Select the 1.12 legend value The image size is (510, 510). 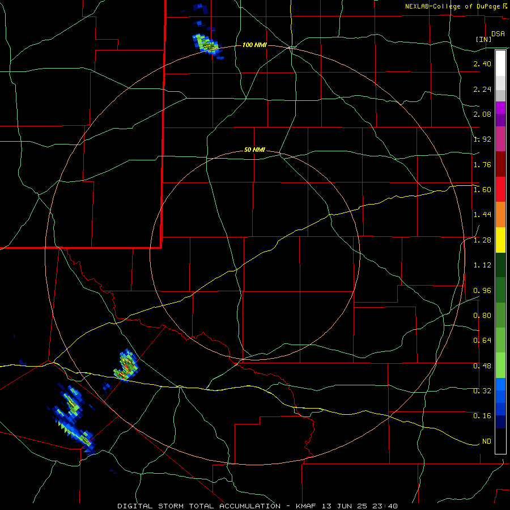pyautogui.click(x=482, y=265)
